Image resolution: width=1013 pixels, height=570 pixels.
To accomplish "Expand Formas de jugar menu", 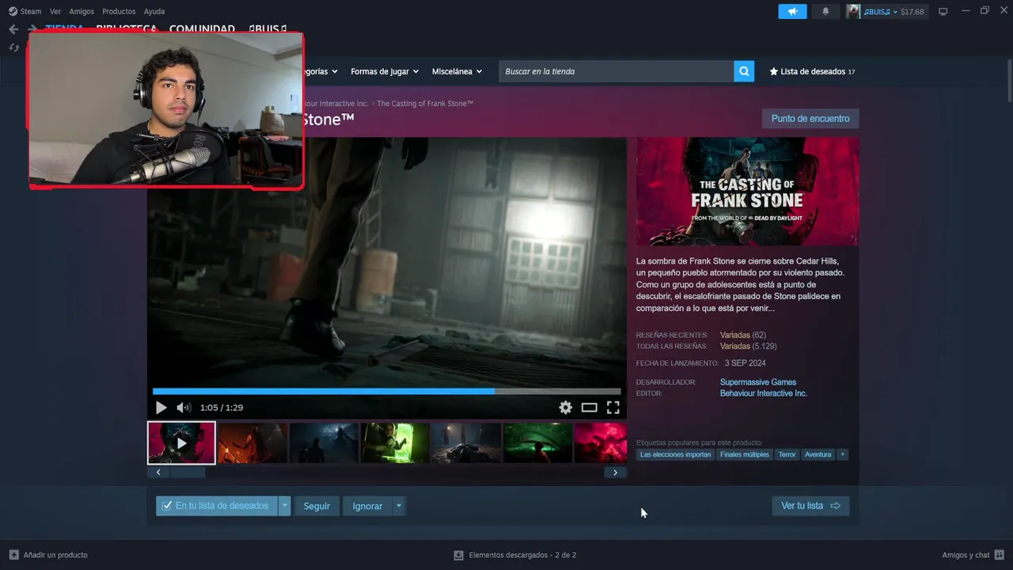I will point(385,71).
